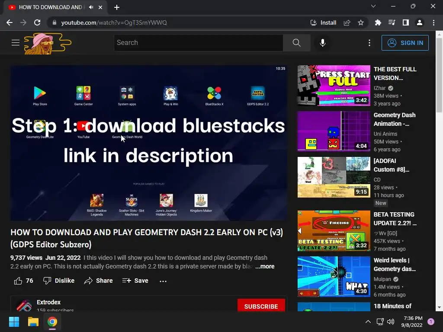Open notification center badge
Viewport: 443px width, 332px height.
click(431, 322)
